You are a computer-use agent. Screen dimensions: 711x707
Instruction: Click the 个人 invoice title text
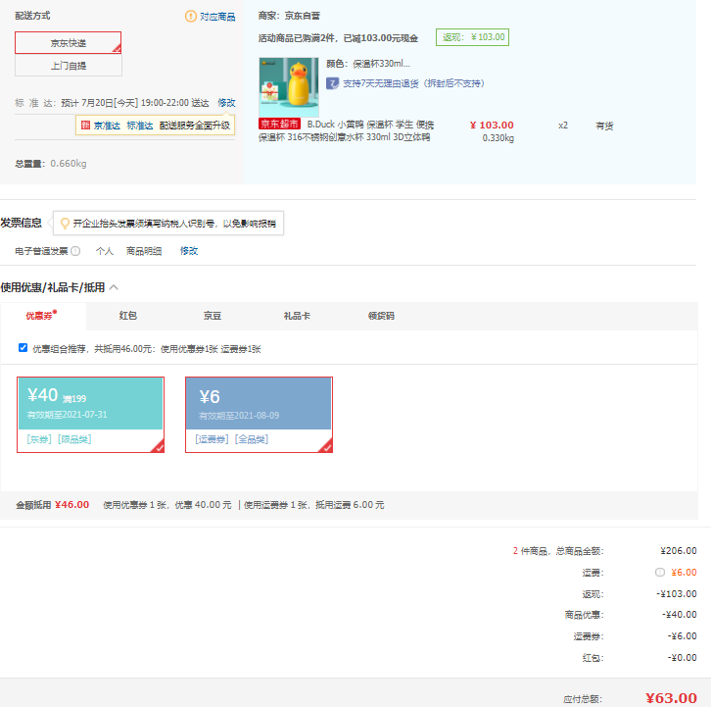click(x=104, y=251)
